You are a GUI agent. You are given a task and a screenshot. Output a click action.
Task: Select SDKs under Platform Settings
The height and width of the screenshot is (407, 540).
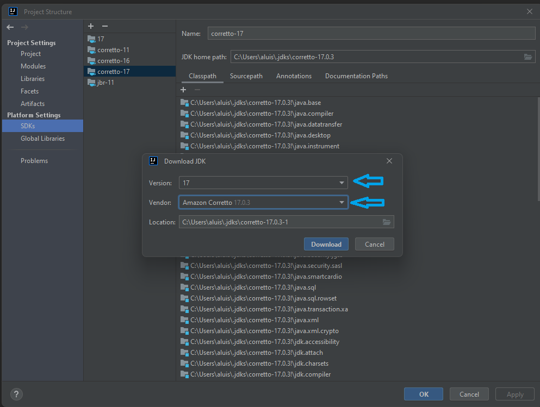(x=43, y=126)
